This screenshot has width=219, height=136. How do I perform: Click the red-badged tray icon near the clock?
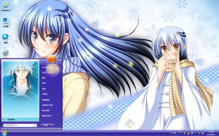click(x=203, y=133)
